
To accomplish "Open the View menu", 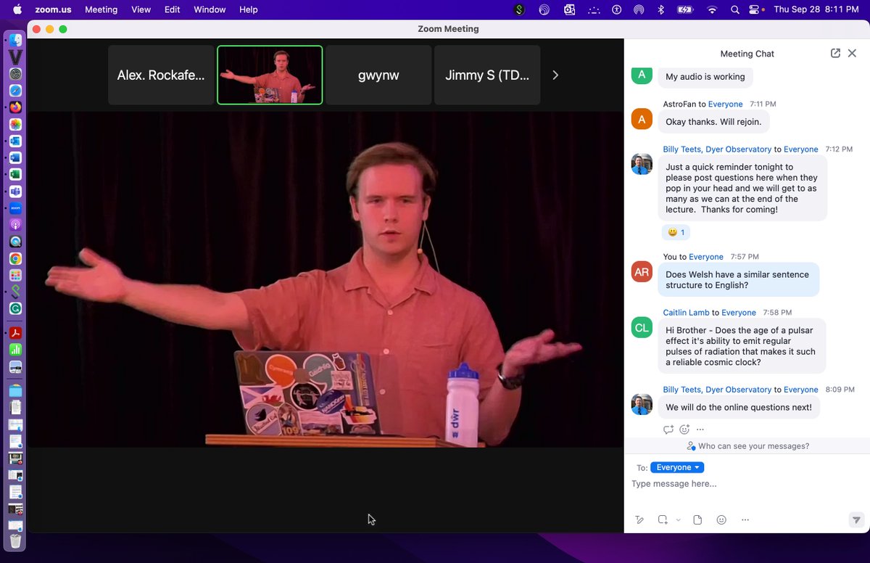I will pos(141,9).
